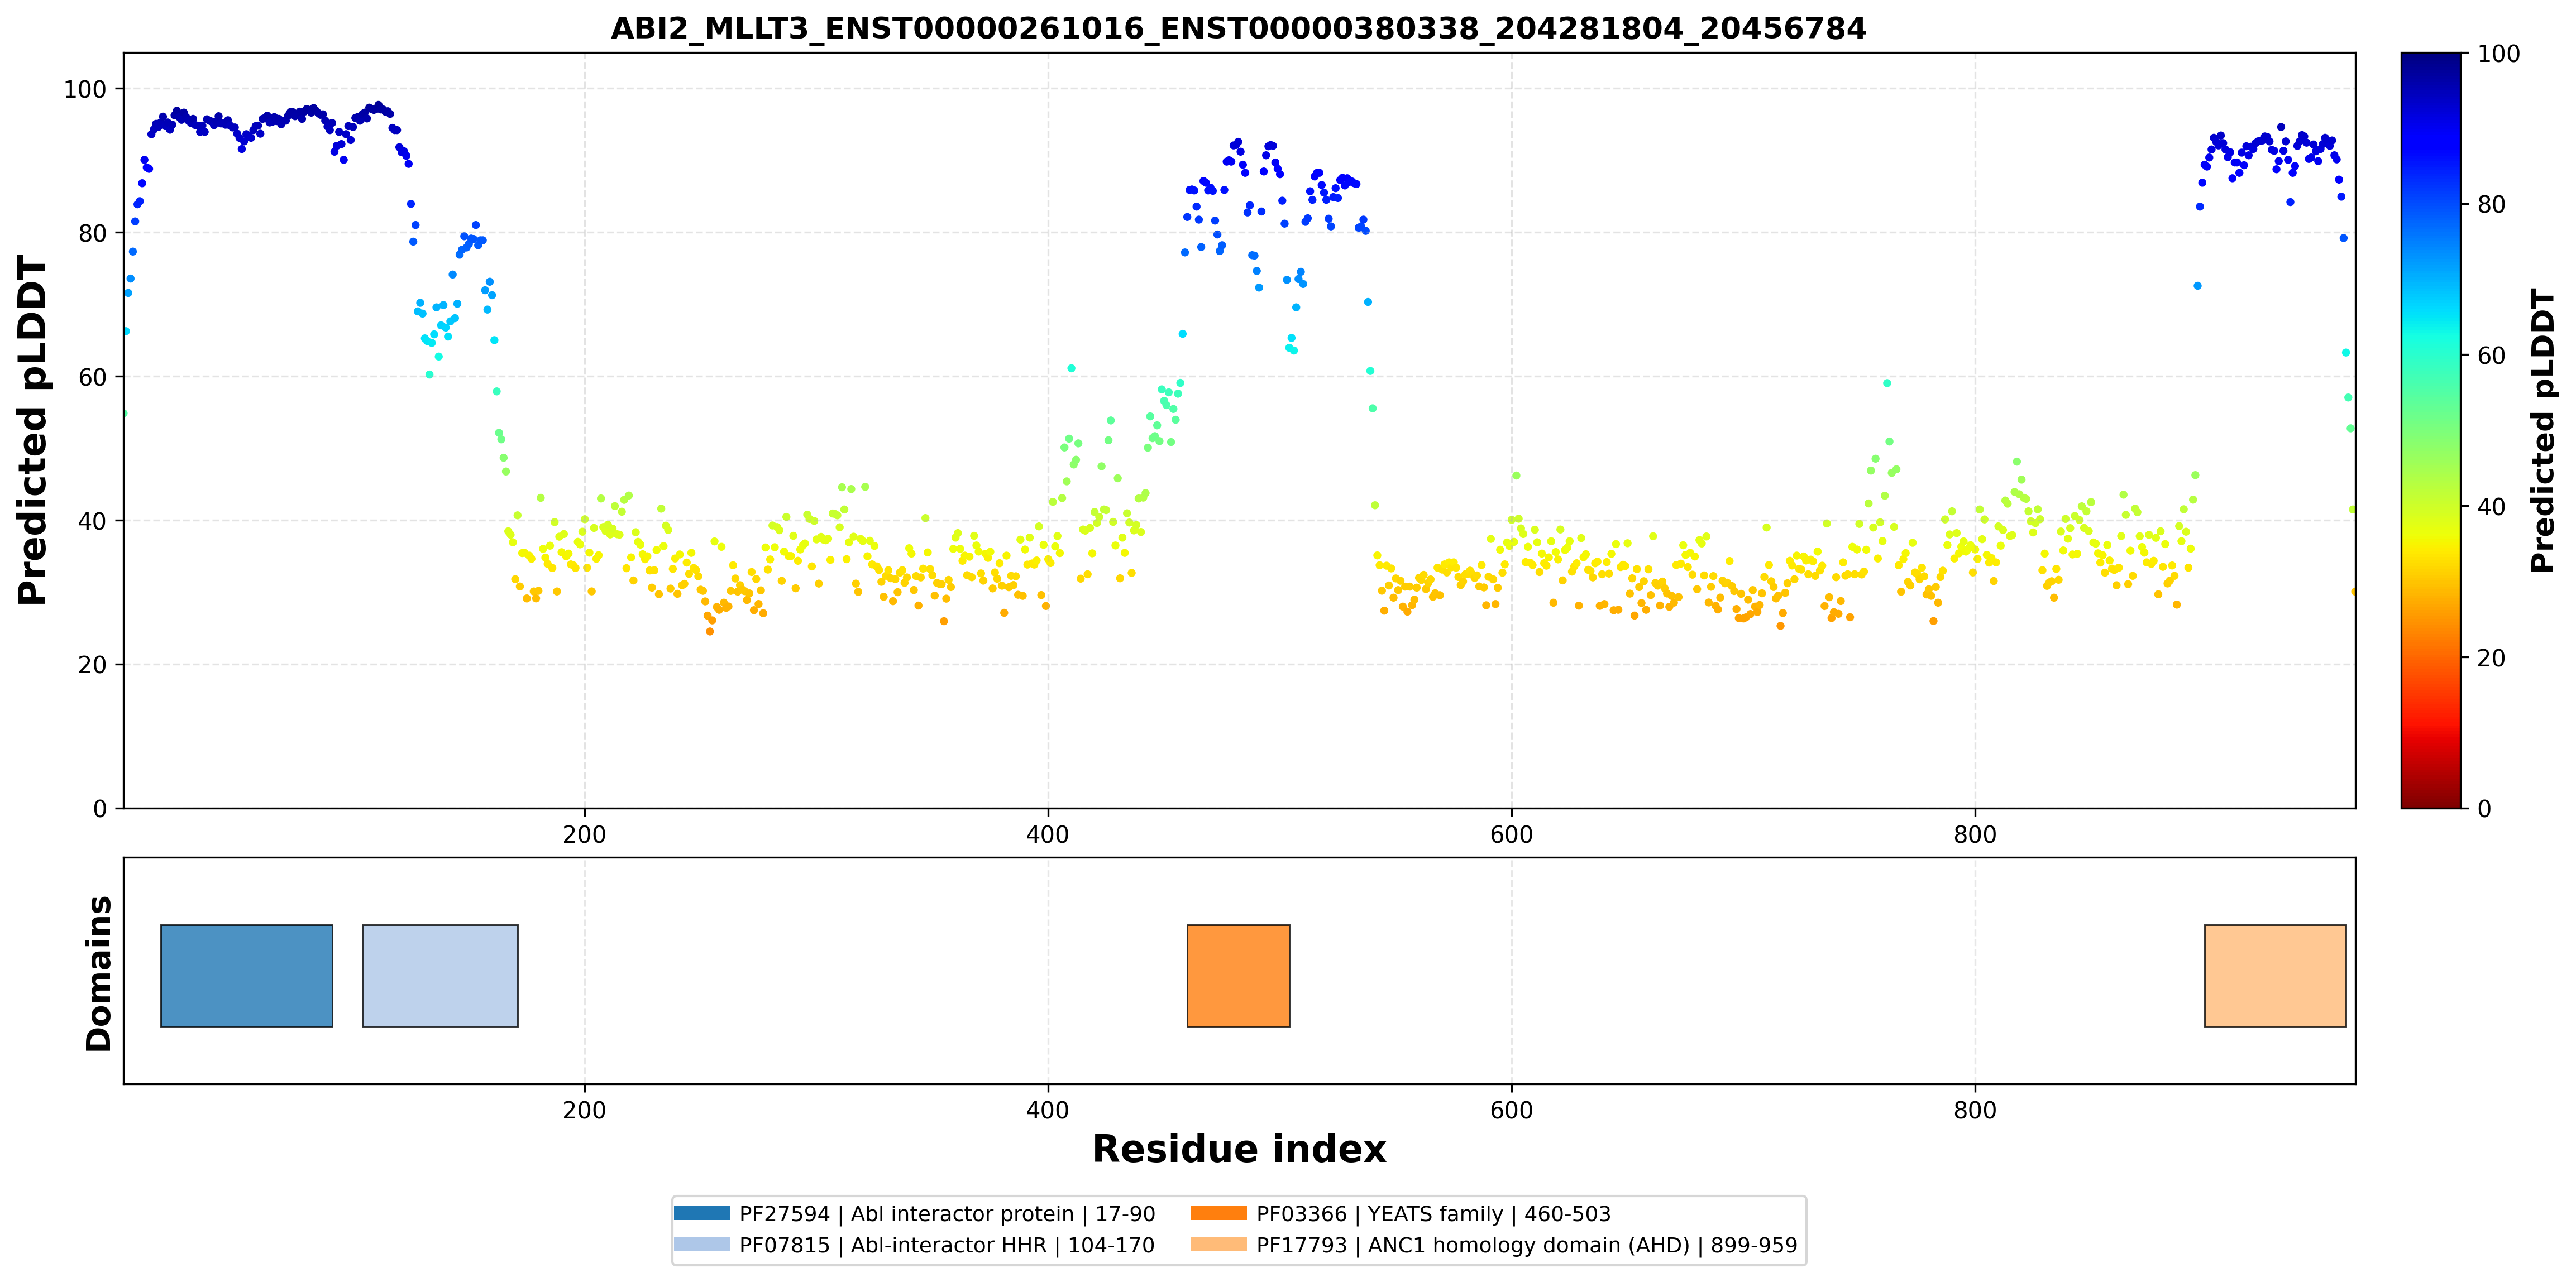2576x1282 pixels.
Task: Click the plot title ABI2_MLLT3 text
Action: pyautogui.click(x=1238, y=28)
